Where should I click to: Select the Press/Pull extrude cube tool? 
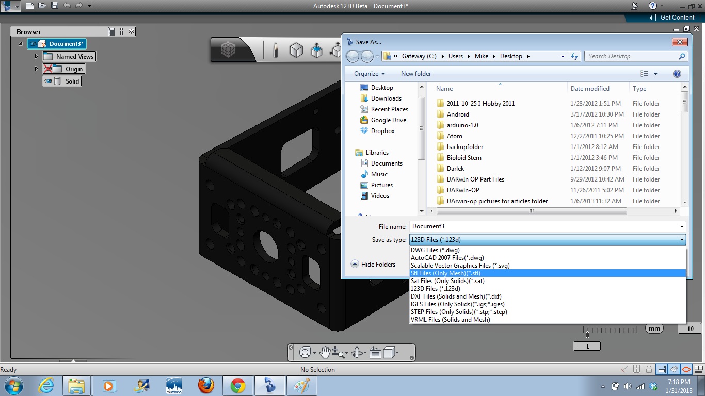tap(317, 50)
